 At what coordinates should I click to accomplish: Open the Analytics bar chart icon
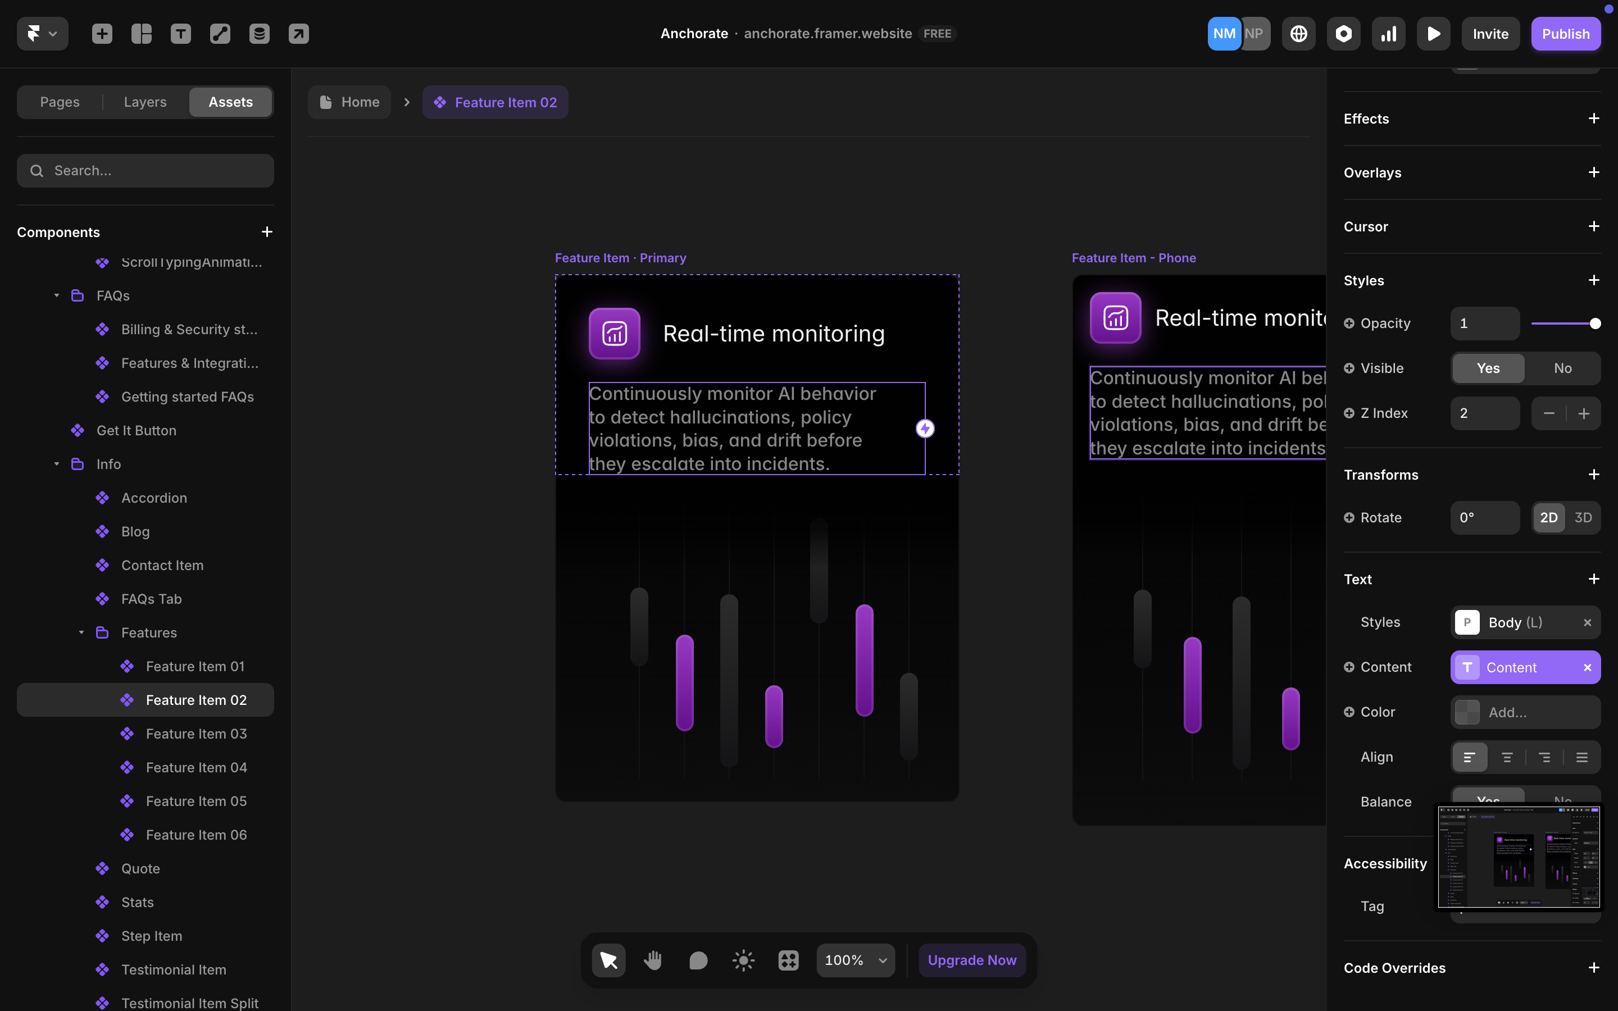(x=1388, y=34)
